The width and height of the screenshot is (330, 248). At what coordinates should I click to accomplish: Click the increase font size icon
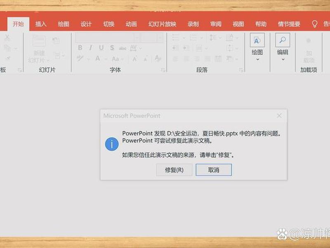click(x=135, y=59)
